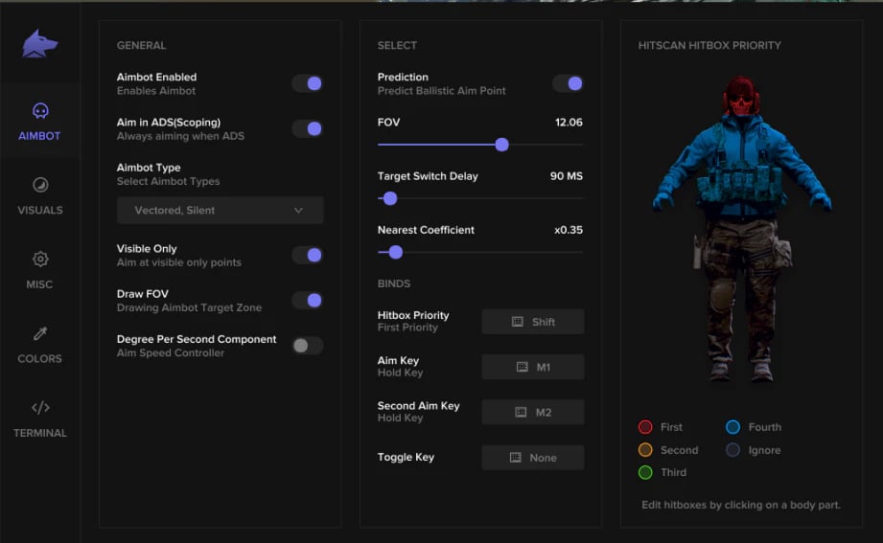The height and width of the screenshot is (543, 883).
Task: Click 'Always aiming when ADS' description
Action: click(181, 136)
